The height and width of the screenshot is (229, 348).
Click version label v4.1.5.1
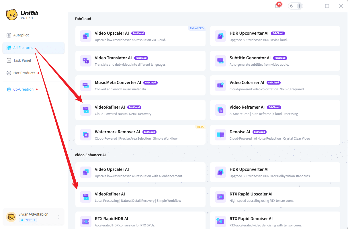[x=27, y=18]
